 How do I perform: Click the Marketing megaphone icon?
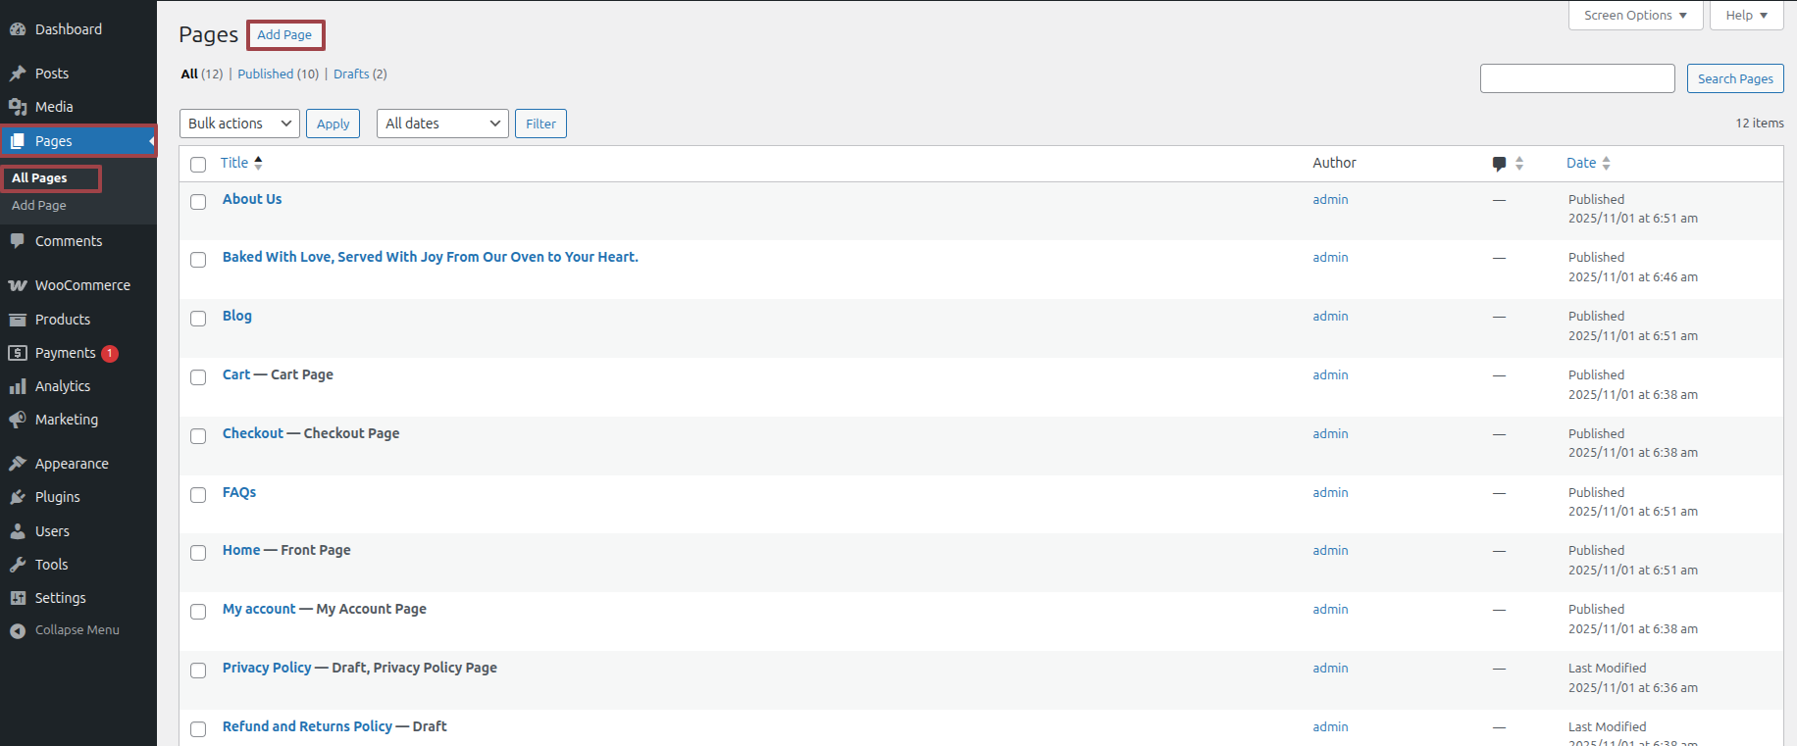pos(18,420)
